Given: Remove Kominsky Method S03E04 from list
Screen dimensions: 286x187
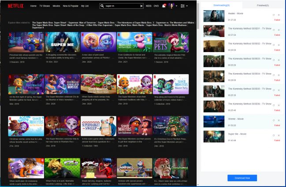Looking at the screenshot, I should (x=279, y=75).
